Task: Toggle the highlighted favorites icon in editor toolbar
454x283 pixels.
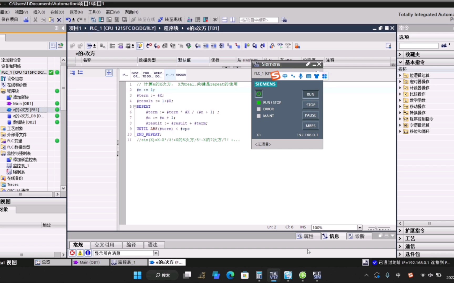Action: click(140, 46)
